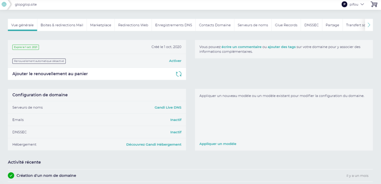The image size is (381, 184).
Task: Click glopglop.site breadcrumb text
Action: coord(26,4)
